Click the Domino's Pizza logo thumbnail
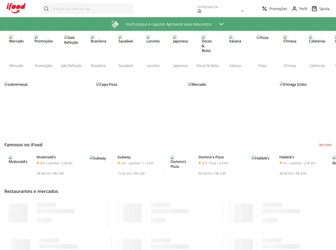 click(179, 162)
